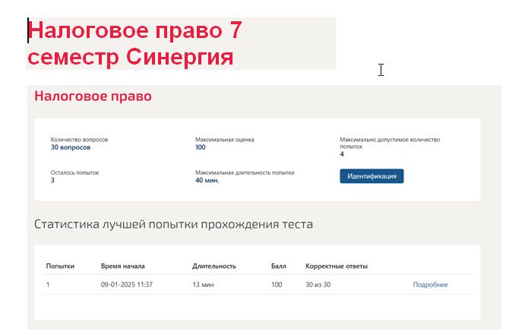The image size is (506, 334).
Task: Select the 30 из 30 cell
Action: point(318,285)
